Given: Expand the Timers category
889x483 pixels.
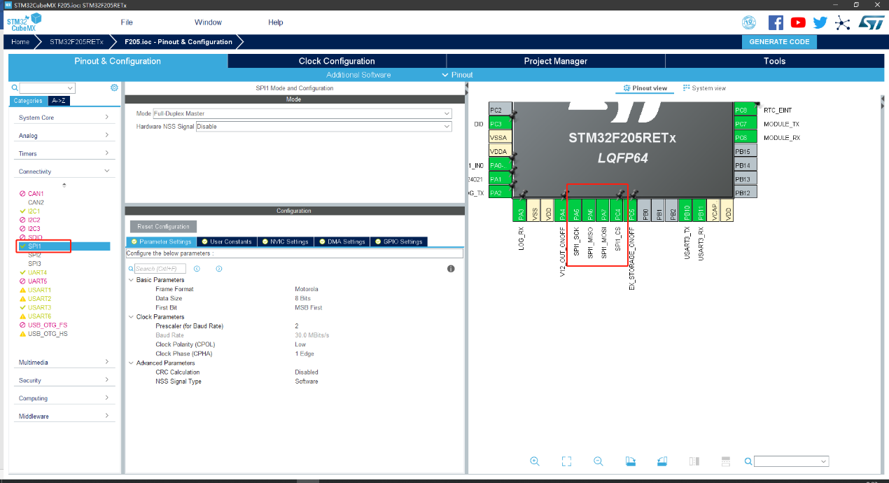Looking at the screenshot, I should coord(106,153).
